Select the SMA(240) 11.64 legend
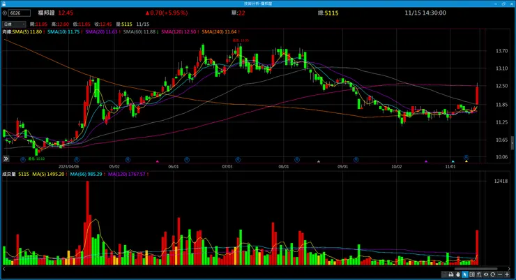 (x=220, y=32)
